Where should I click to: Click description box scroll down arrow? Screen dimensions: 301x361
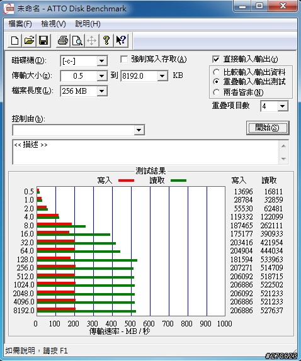coord(283,158)
